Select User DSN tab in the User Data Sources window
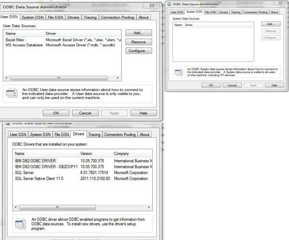Image resolution: width=289 pixels, height=240 pixels. click(x=9, y=17)
